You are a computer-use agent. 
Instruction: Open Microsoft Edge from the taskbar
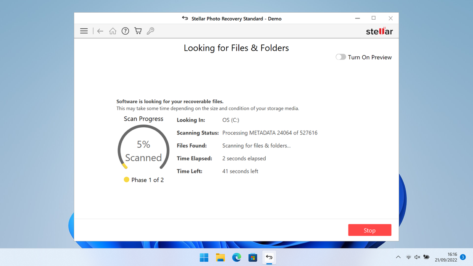pyautogui.click(x=236, y=257)
